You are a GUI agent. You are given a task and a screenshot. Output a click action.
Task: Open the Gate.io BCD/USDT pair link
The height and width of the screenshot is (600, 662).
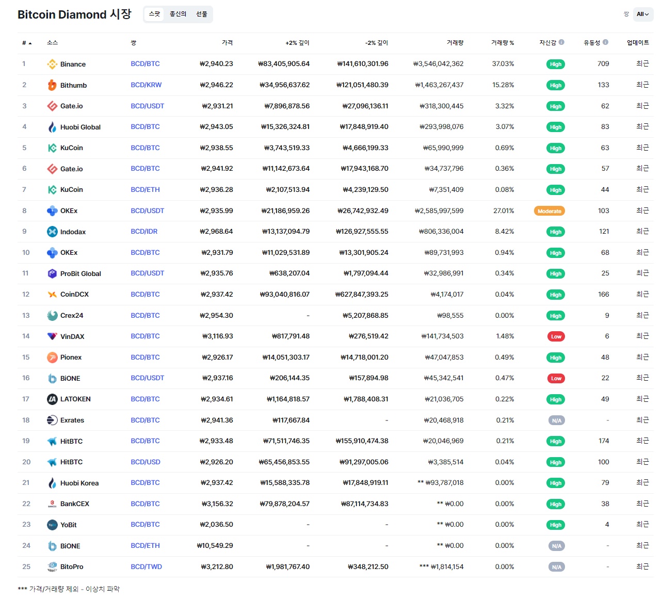(147, 106)
